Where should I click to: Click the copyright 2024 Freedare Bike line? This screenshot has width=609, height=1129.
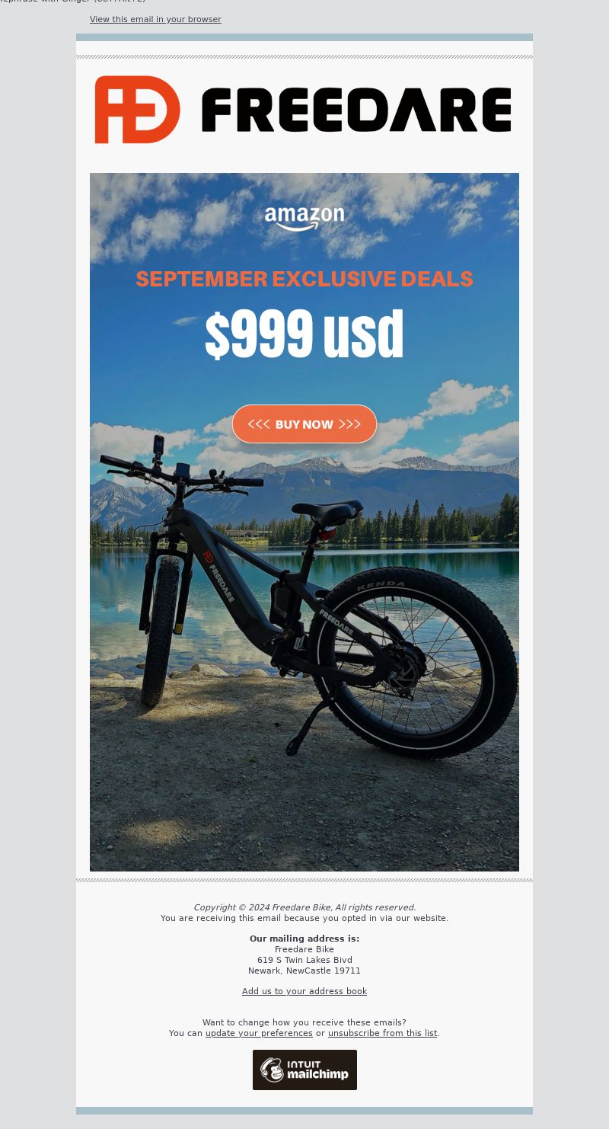(304, 907)
